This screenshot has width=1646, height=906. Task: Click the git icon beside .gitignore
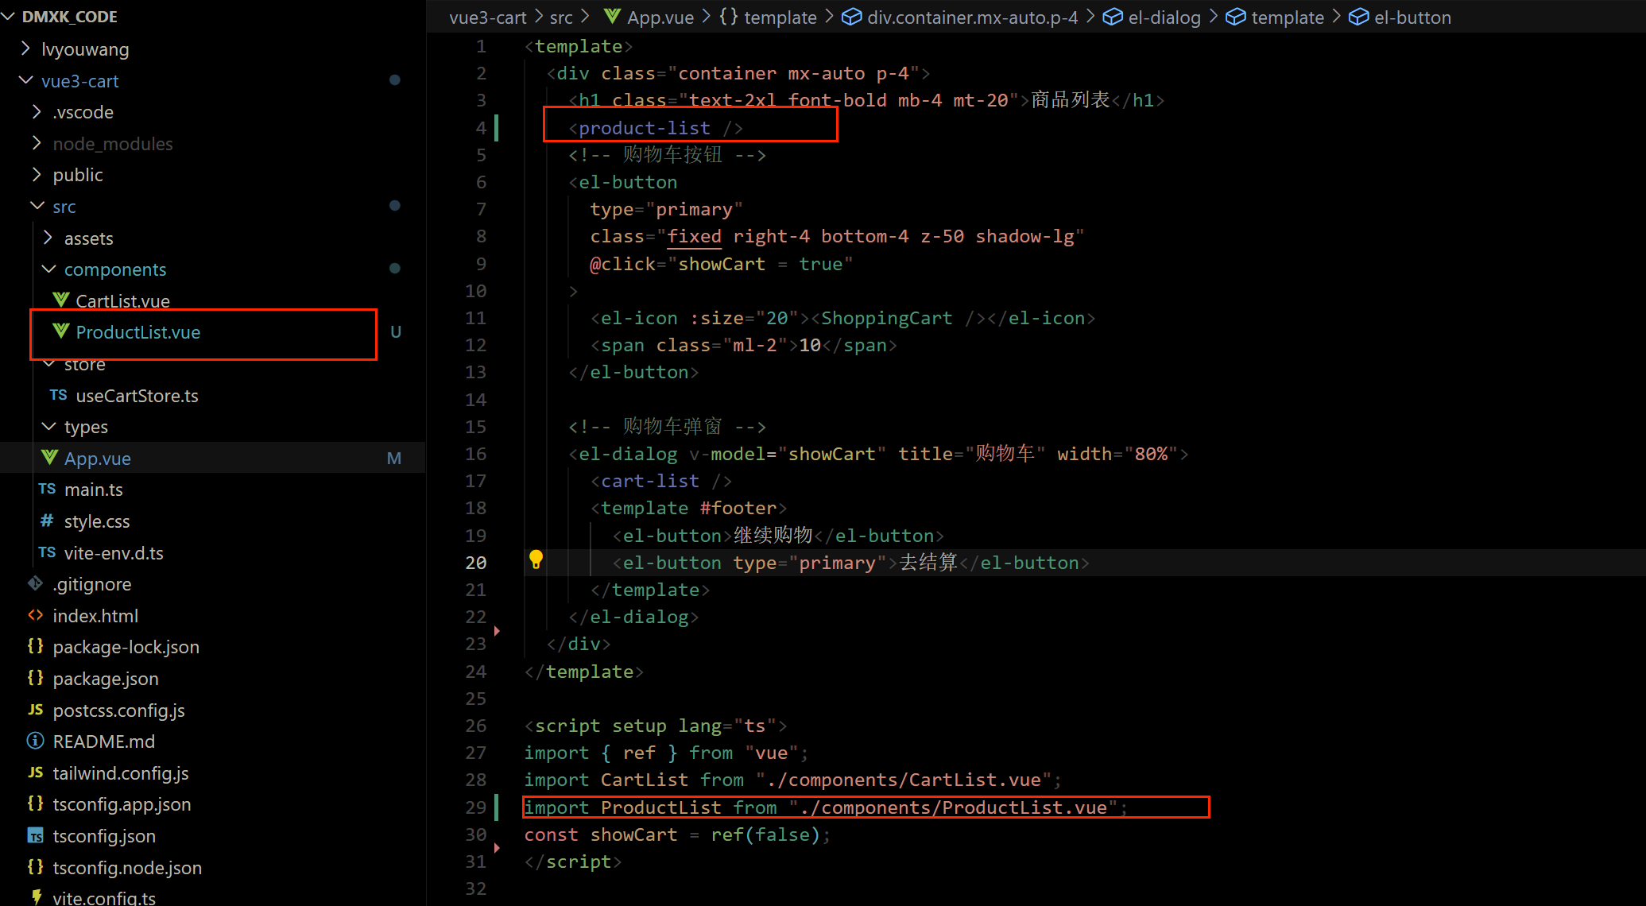(35, 583)
